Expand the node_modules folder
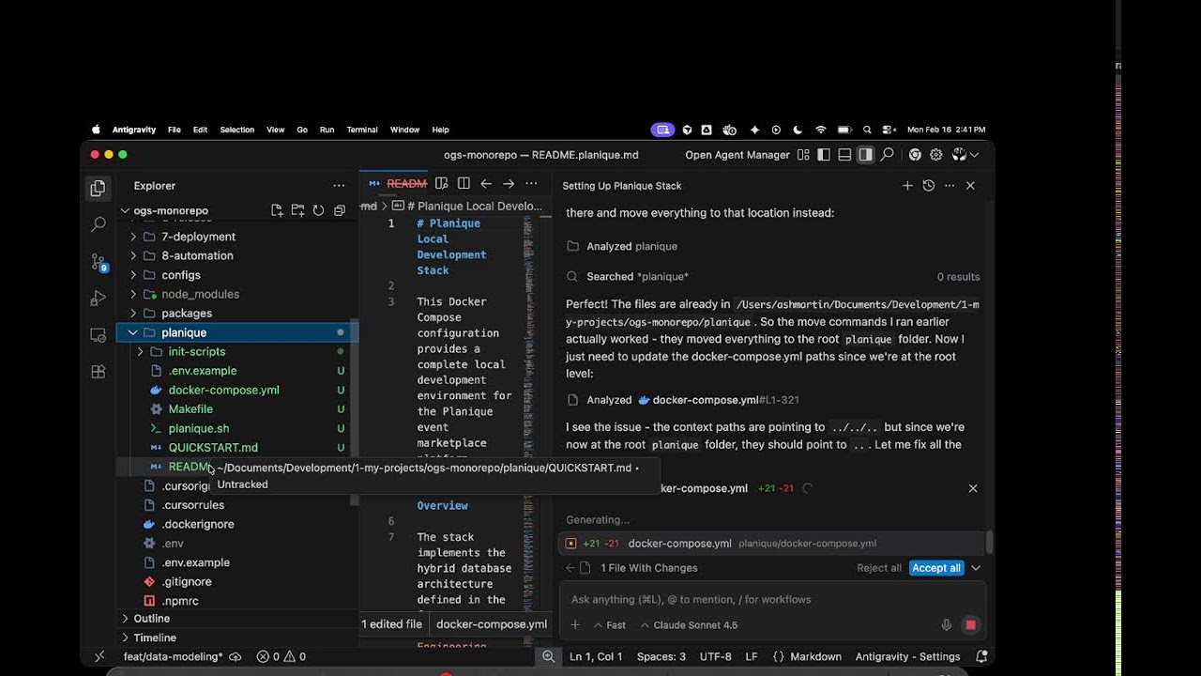 point(133,294)
